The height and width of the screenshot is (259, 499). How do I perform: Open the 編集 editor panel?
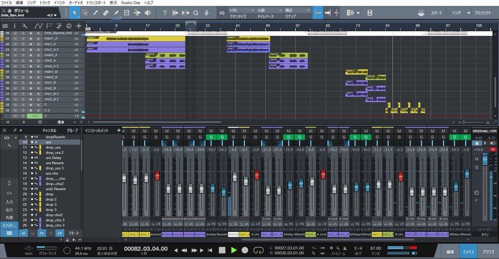(x=450, y=252)
